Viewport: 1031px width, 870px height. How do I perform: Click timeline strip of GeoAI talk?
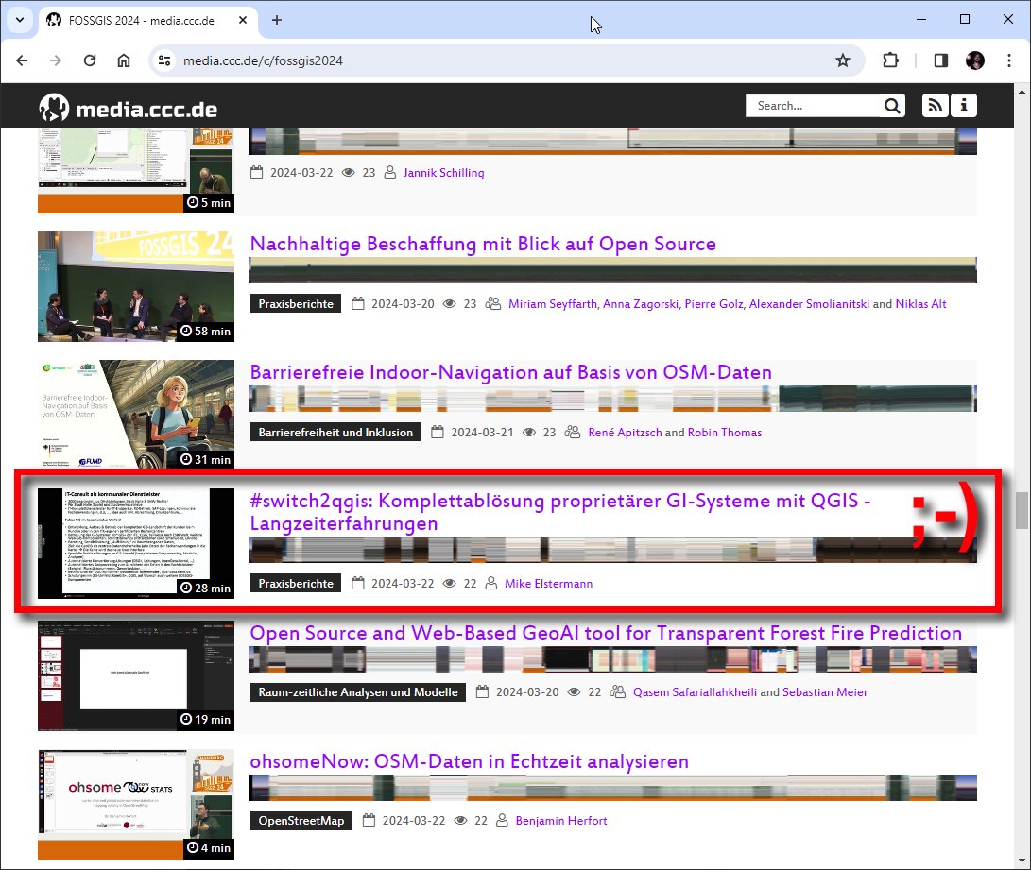pos(612,659)
